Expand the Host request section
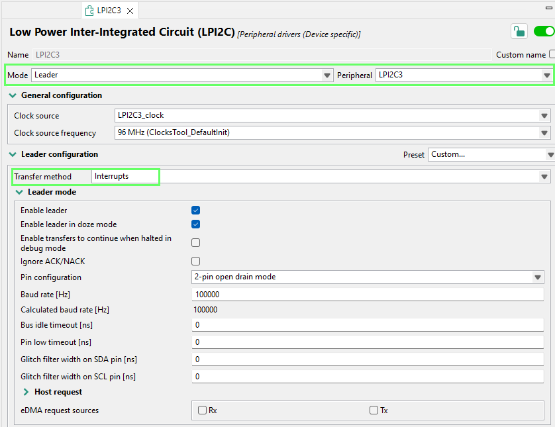 point(26,392)
